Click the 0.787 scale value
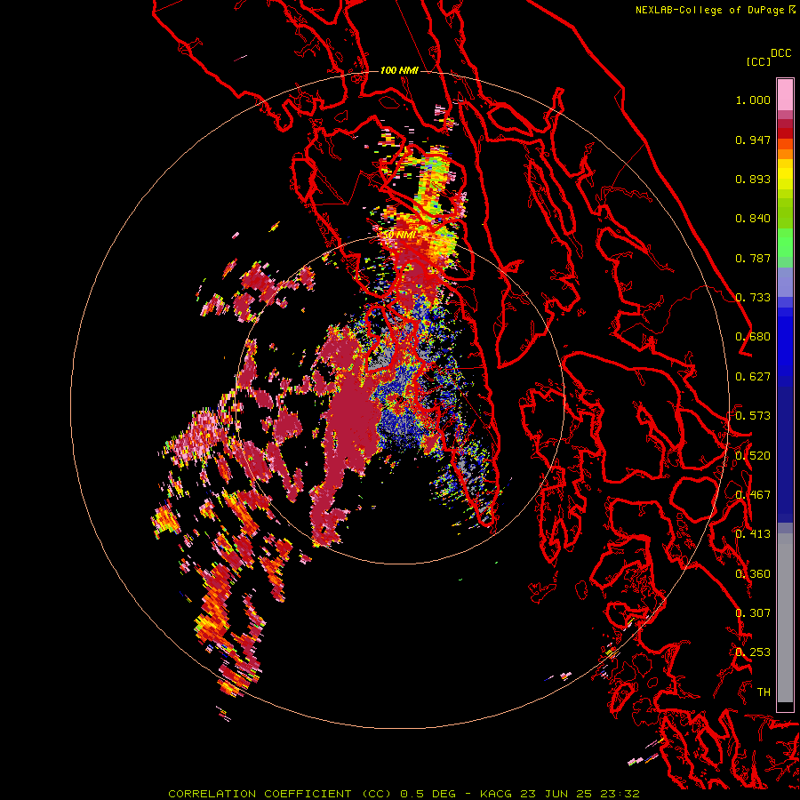Image resolution: width=800 pixels, height=800 pixels. 753,258
